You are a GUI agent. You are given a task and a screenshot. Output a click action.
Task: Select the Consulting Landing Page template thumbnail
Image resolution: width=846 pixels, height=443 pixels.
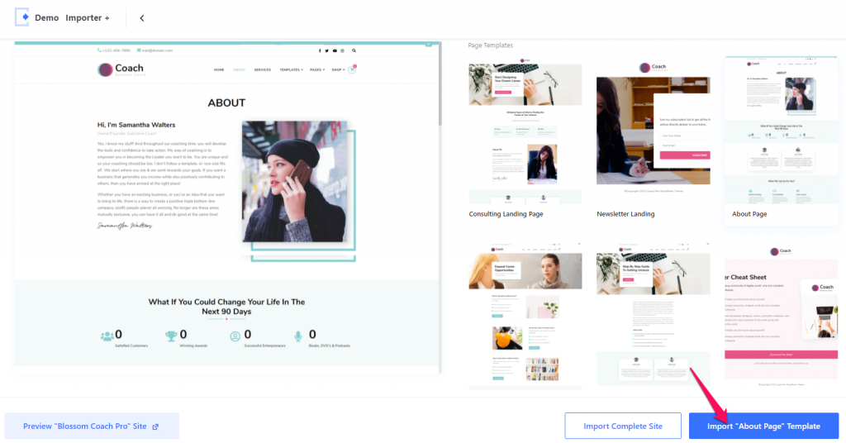[x=525, y=139]
